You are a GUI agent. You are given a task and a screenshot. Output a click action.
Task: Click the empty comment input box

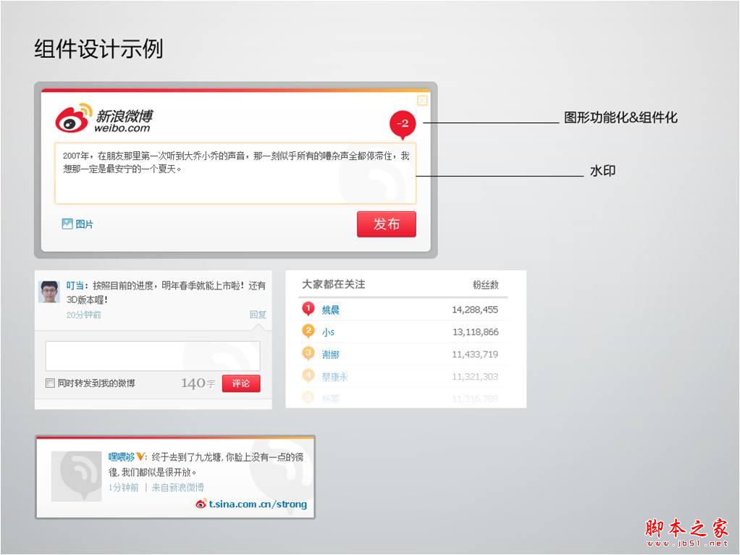(x=153, y=356)
